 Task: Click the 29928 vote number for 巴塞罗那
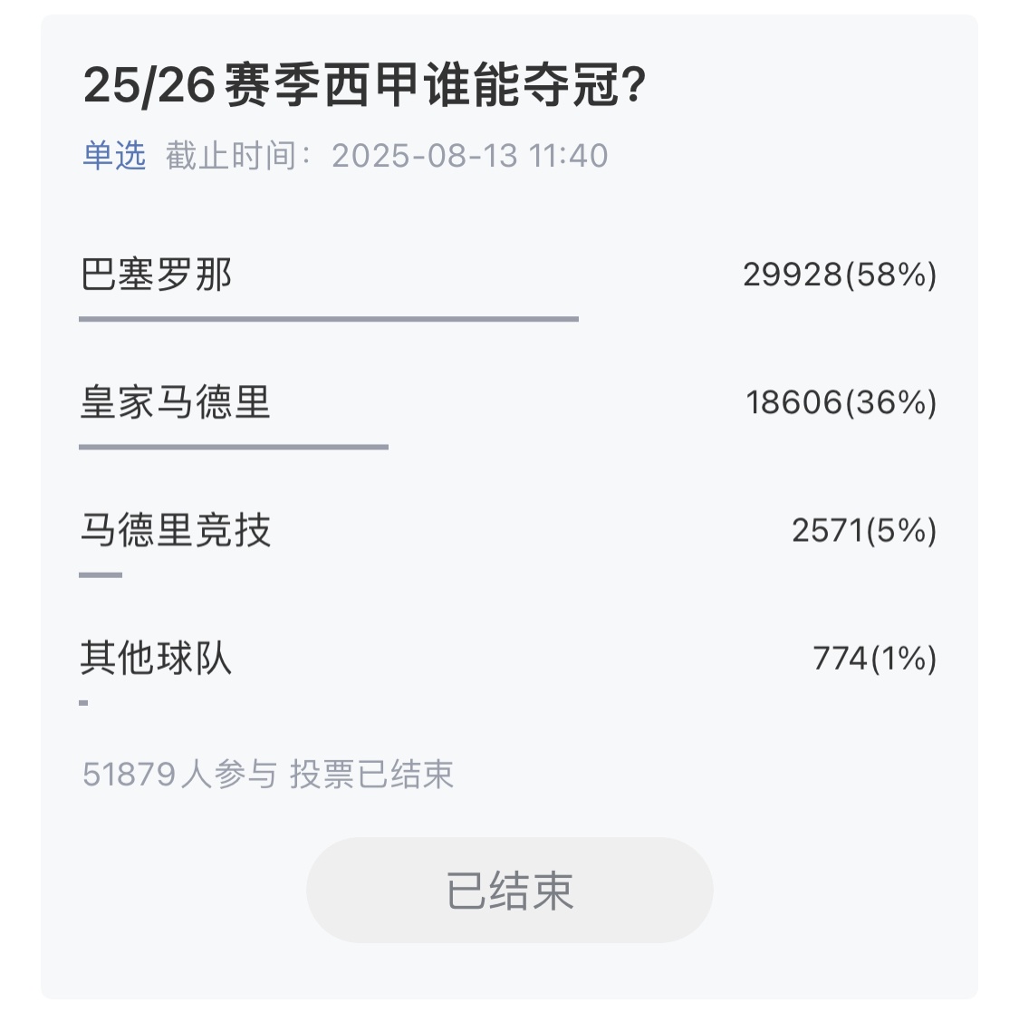tap(792, 275)
